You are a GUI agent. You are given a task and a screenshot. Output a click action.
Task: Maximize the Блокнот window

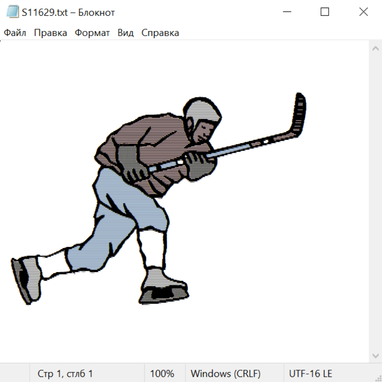pyautogui.click(x=325, y=12)
